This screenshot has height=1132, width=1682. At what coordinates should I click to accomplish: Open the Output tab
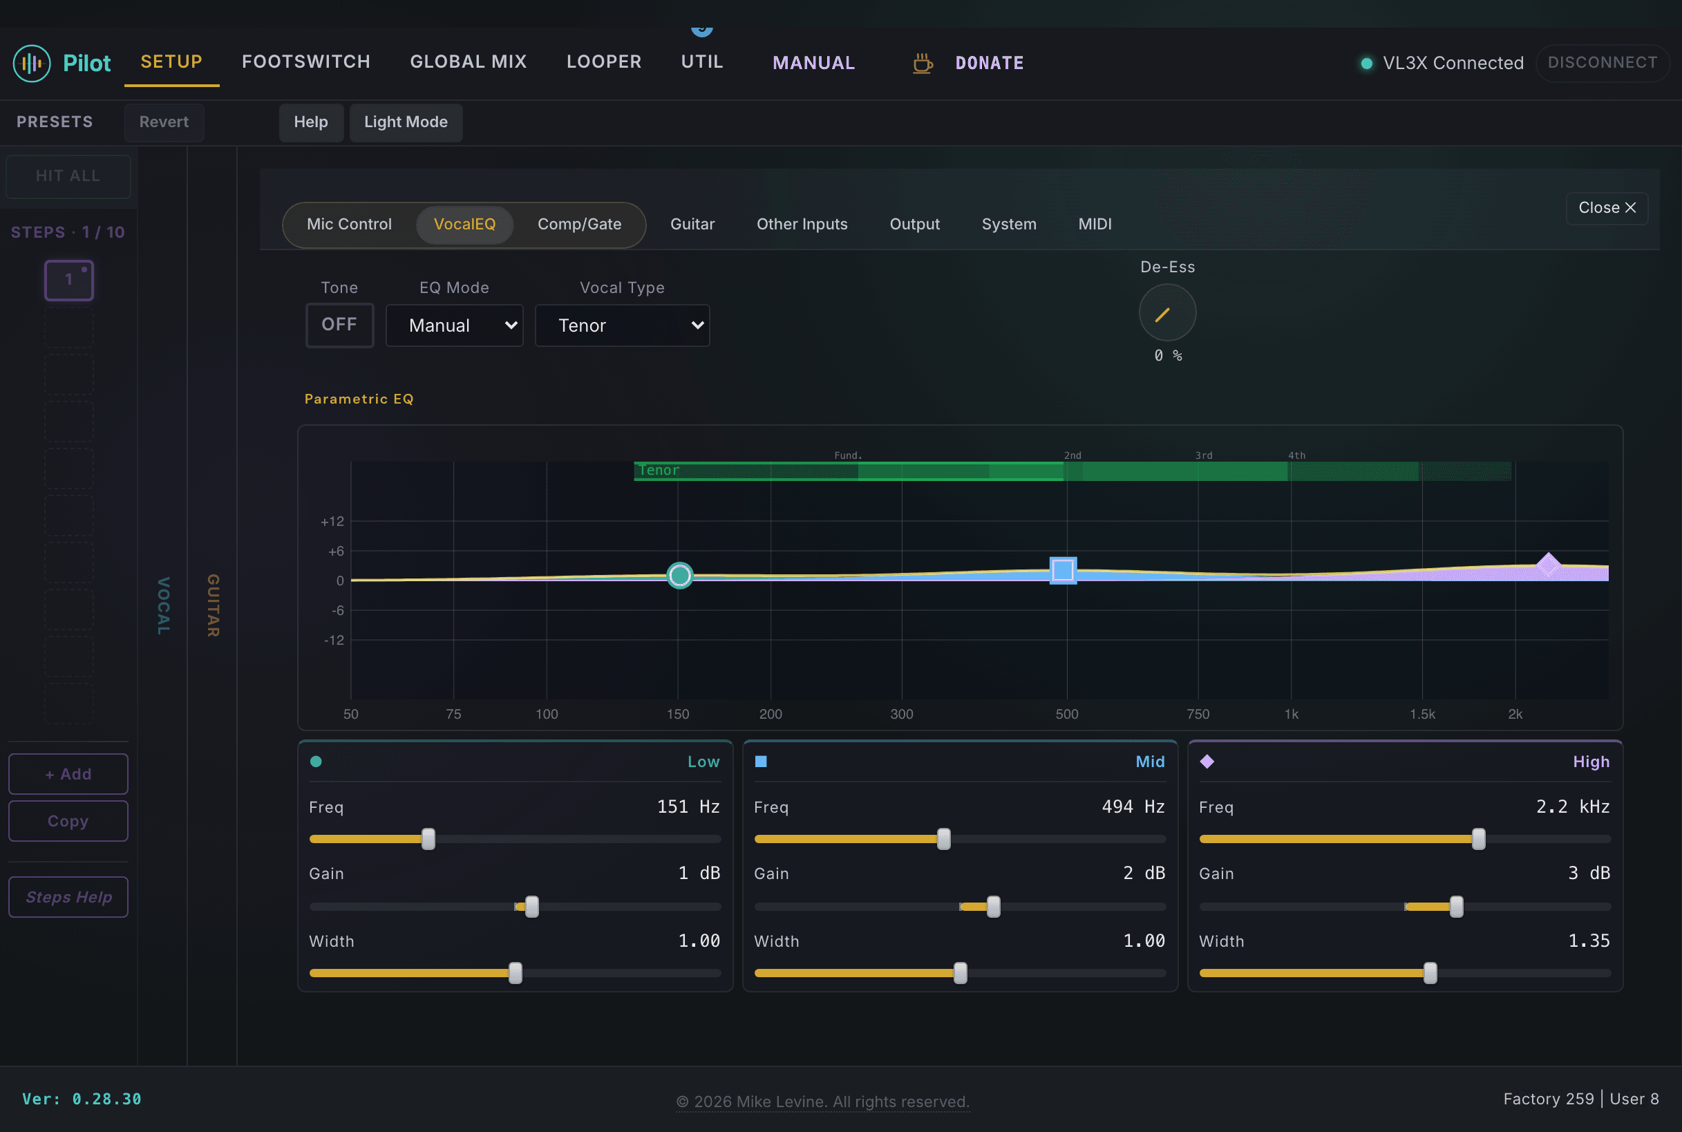[915, 225]
